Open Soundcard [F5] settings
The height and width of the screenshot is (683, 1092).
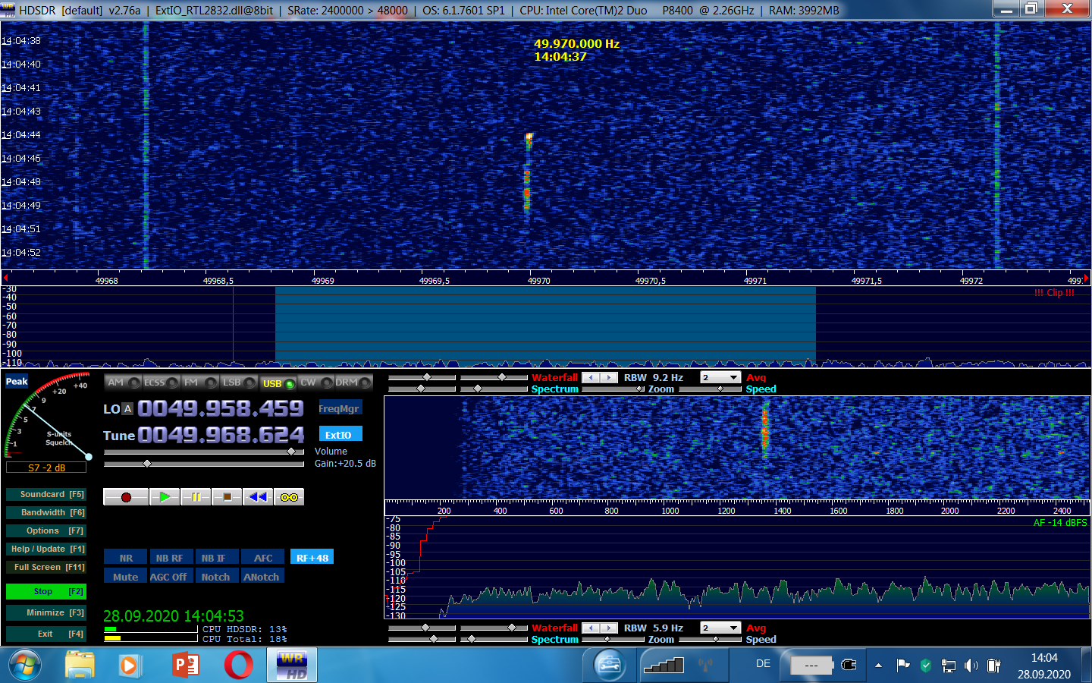45,494
